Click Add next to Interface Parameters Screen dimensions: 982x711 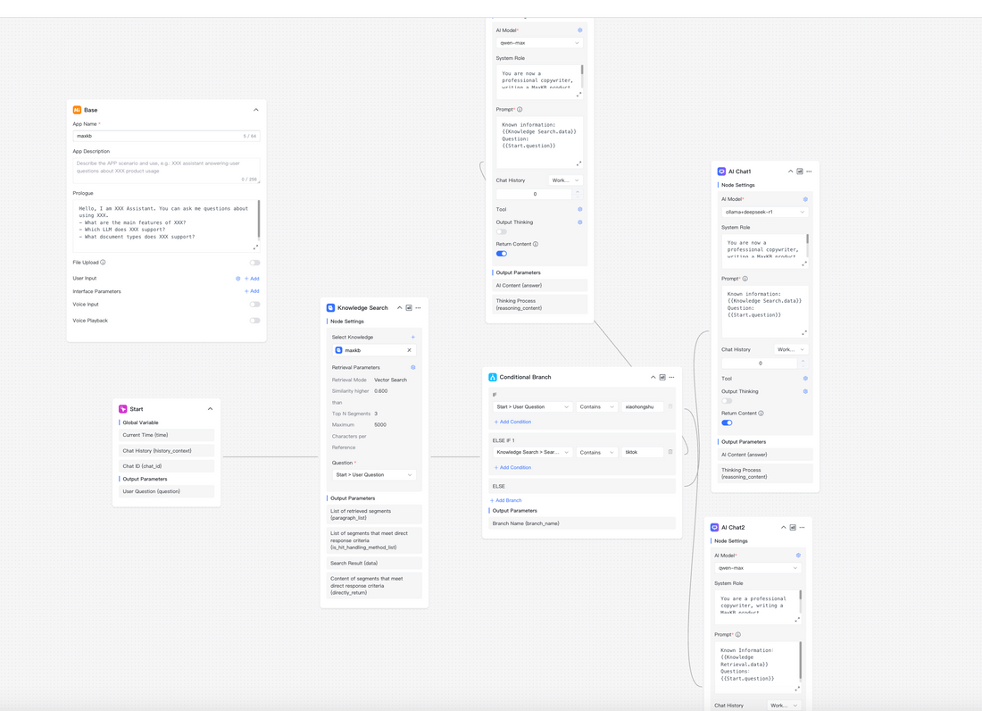(252, 291)
